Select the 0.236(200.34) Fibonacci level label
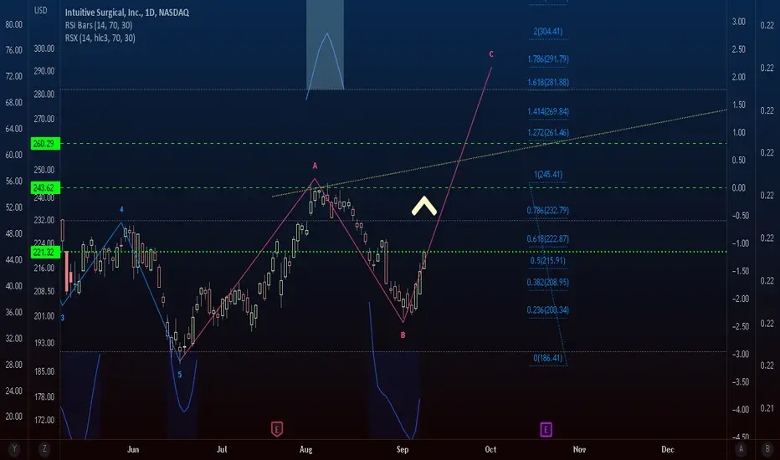 pos(547,310)
